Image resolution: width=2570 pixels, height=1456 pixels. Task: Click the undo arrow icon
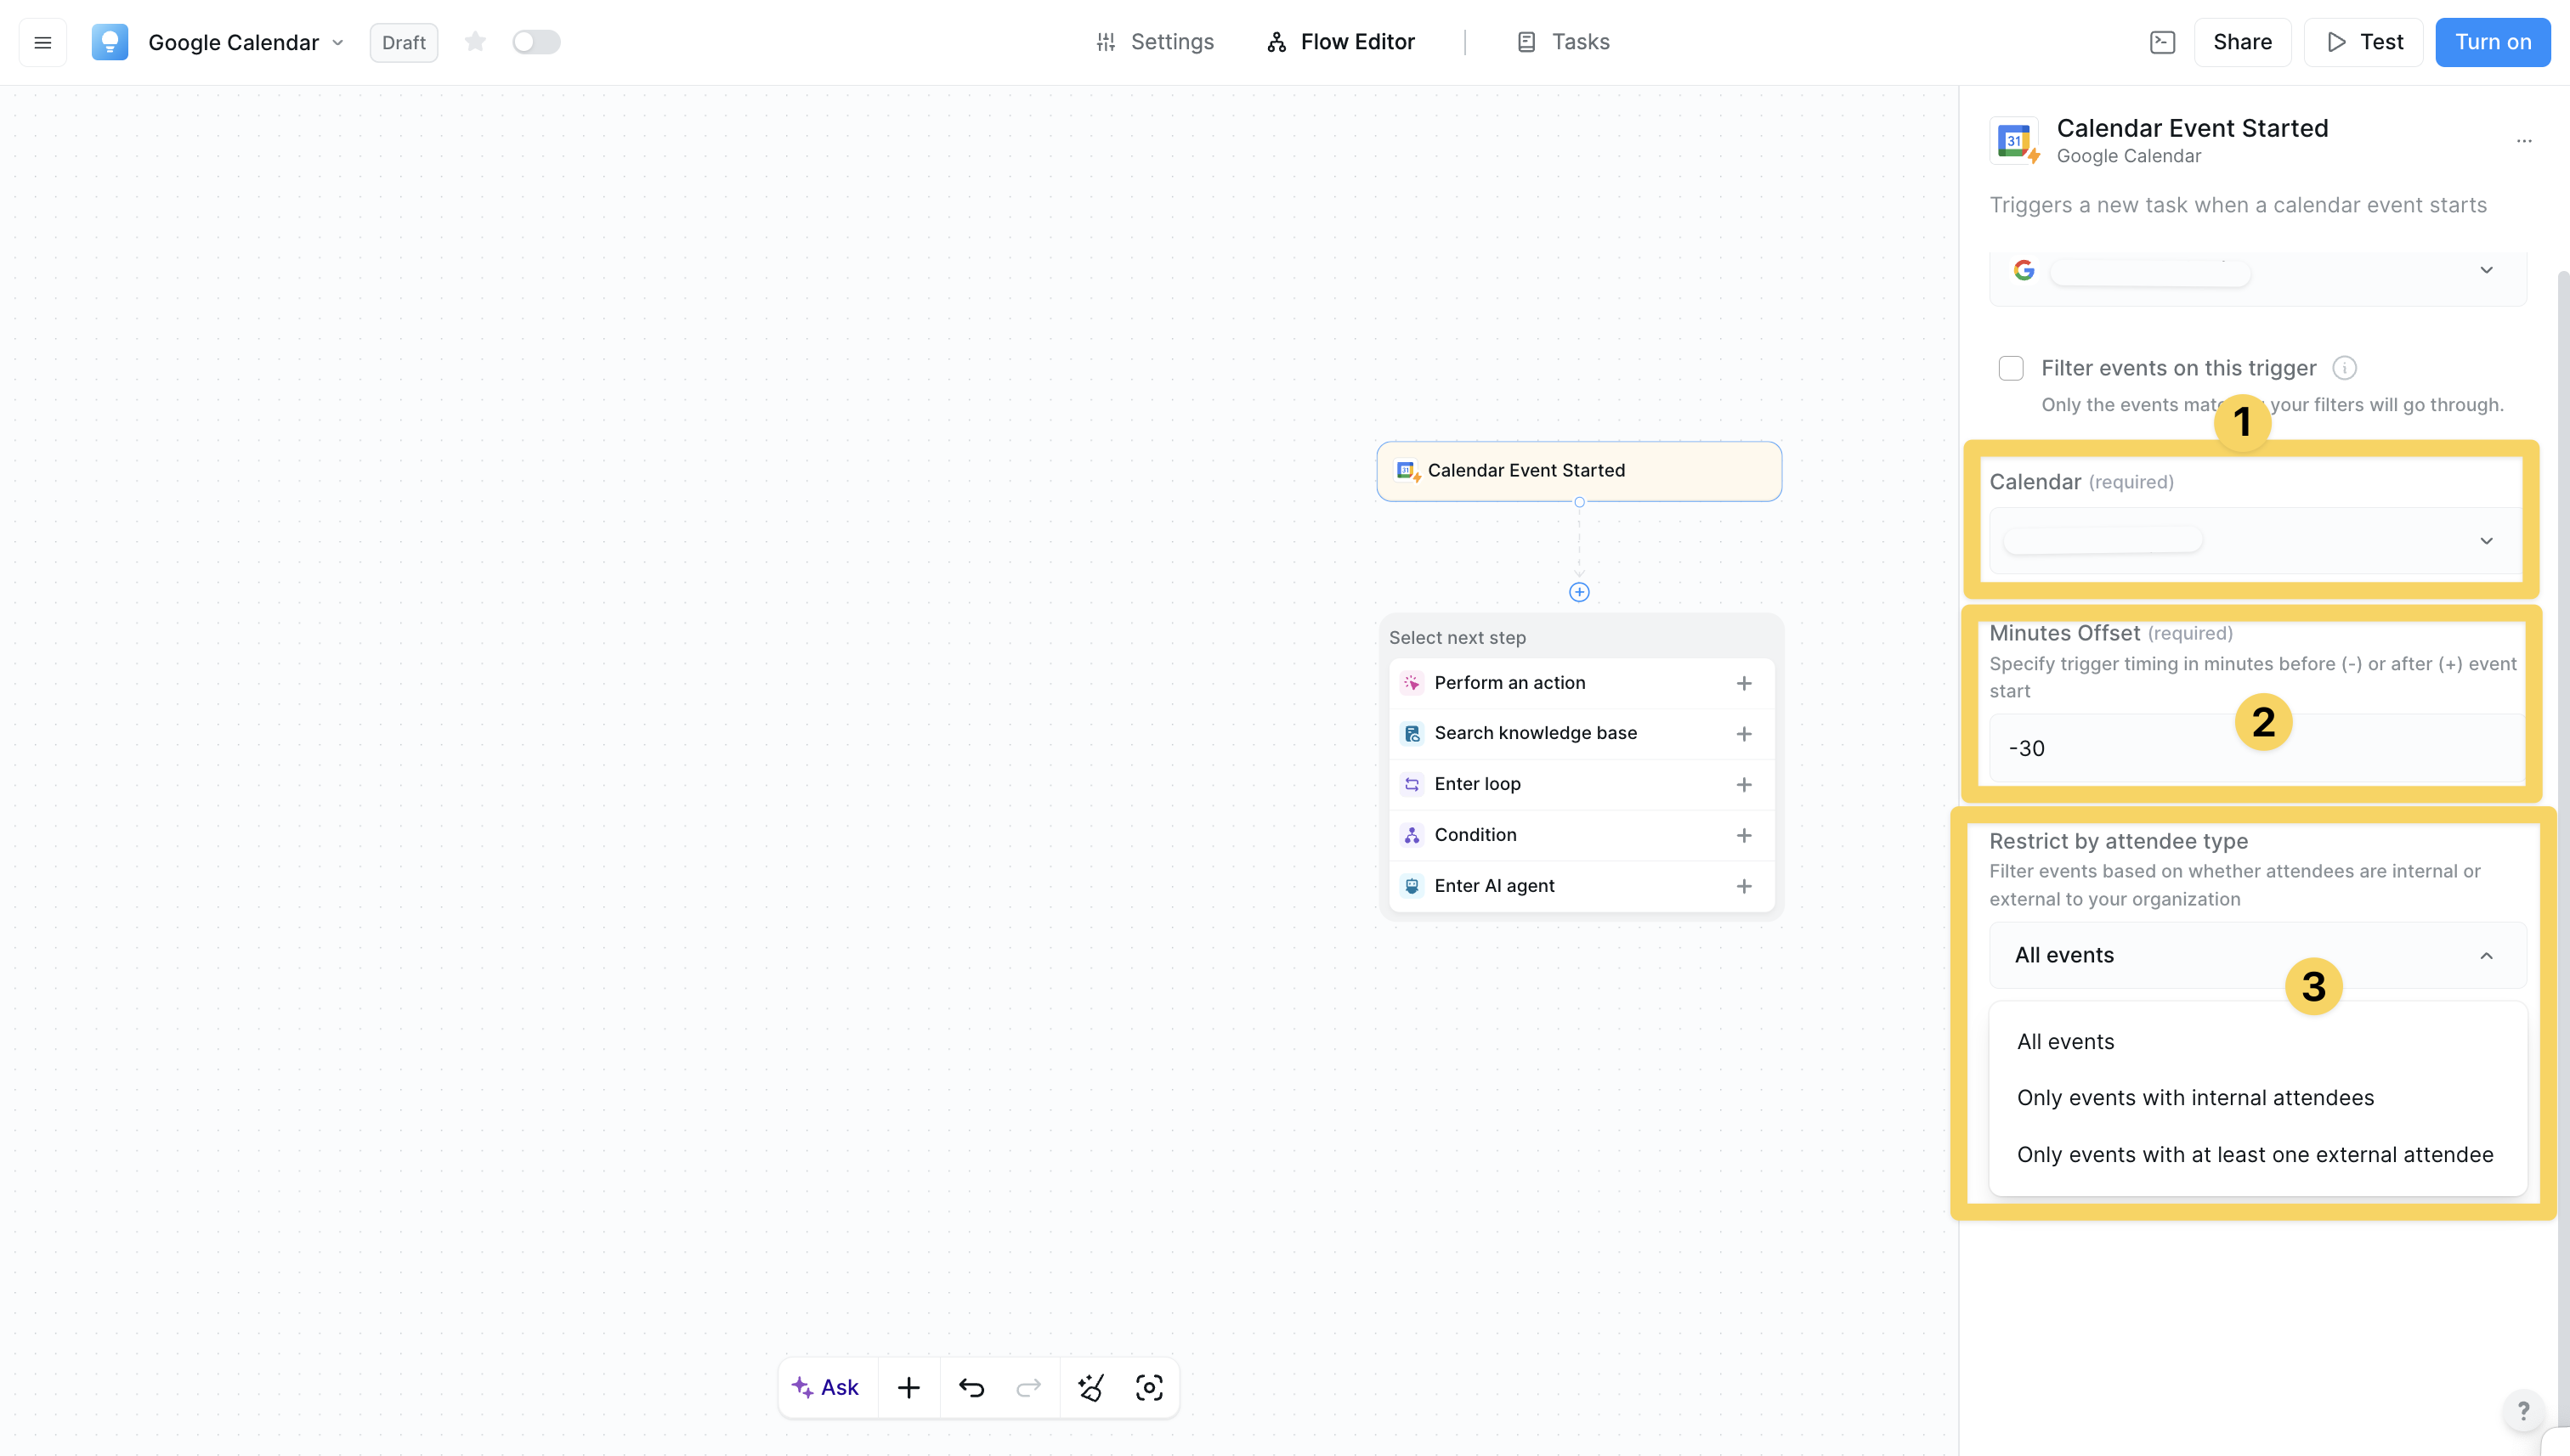pos(971,1387)
